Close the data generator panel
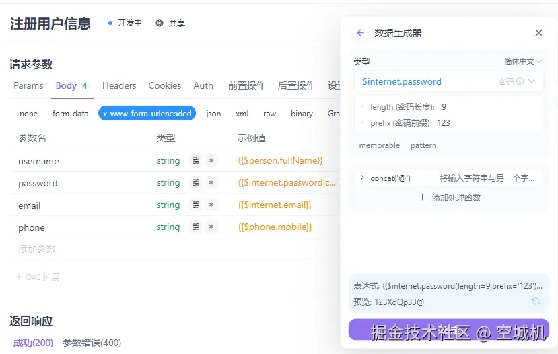Image resolution: width=558 pixels, height=354 pixels. [538, 33]
